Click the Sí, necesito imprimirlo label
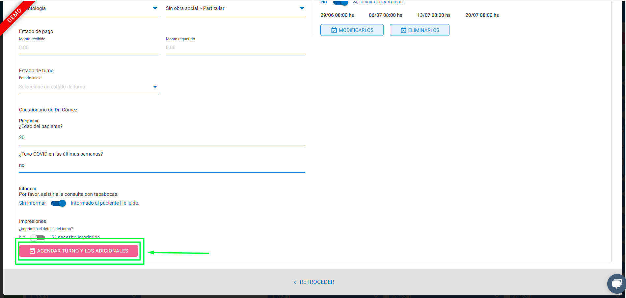 (x=76, y=237)
